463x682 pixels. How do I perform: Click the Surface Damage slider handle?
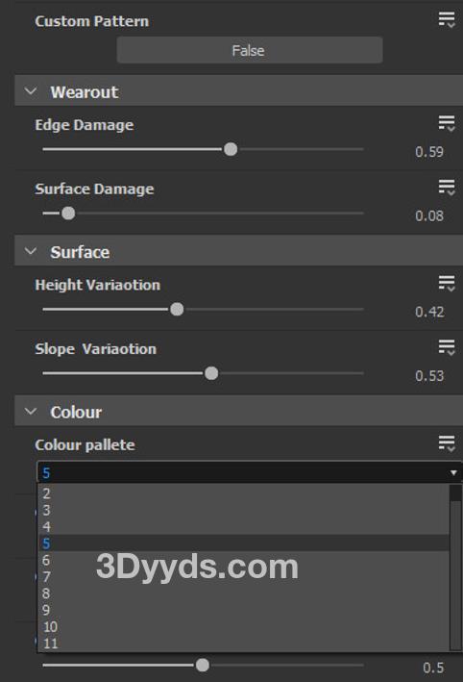(68, 214)
